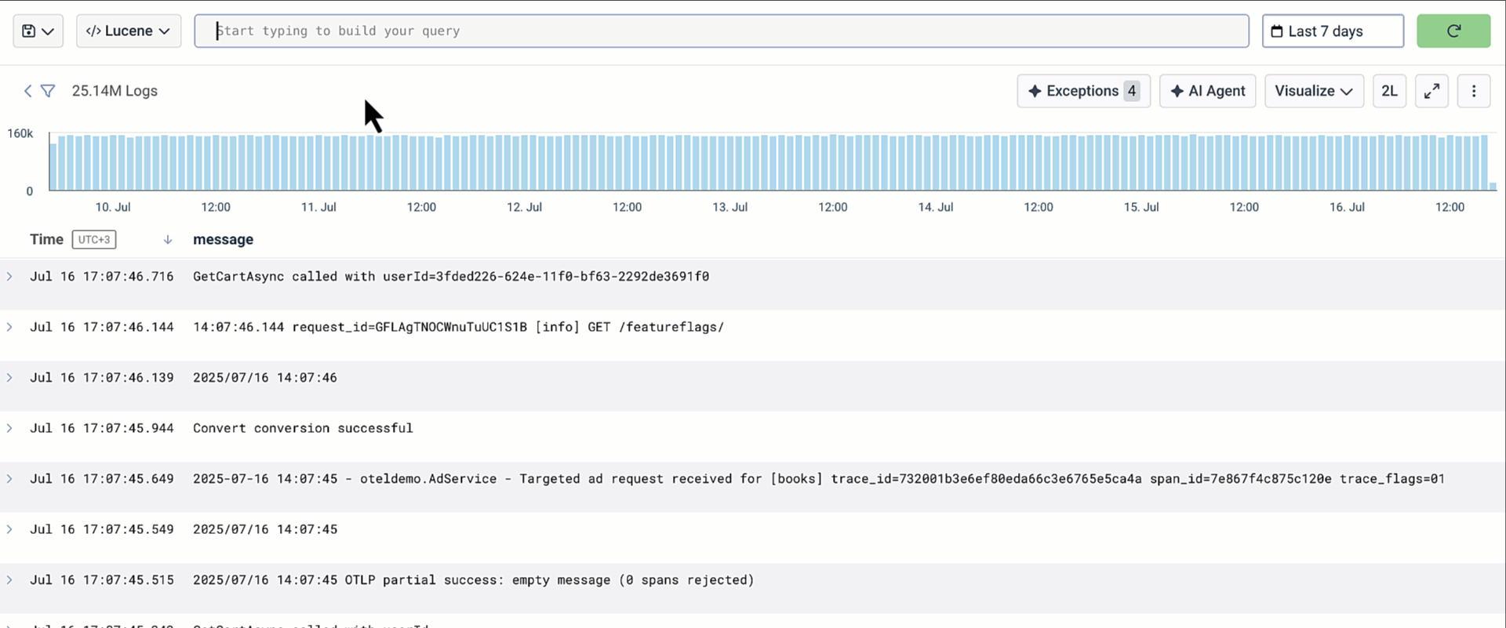The width and height of the screenshot is (1506, 628).
Task: Select the GetCartAsync called with userId message
Action: 451,276
